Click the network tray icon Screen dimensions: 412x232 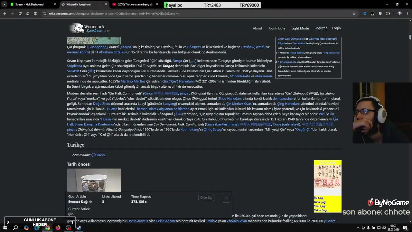coord(379,228)
